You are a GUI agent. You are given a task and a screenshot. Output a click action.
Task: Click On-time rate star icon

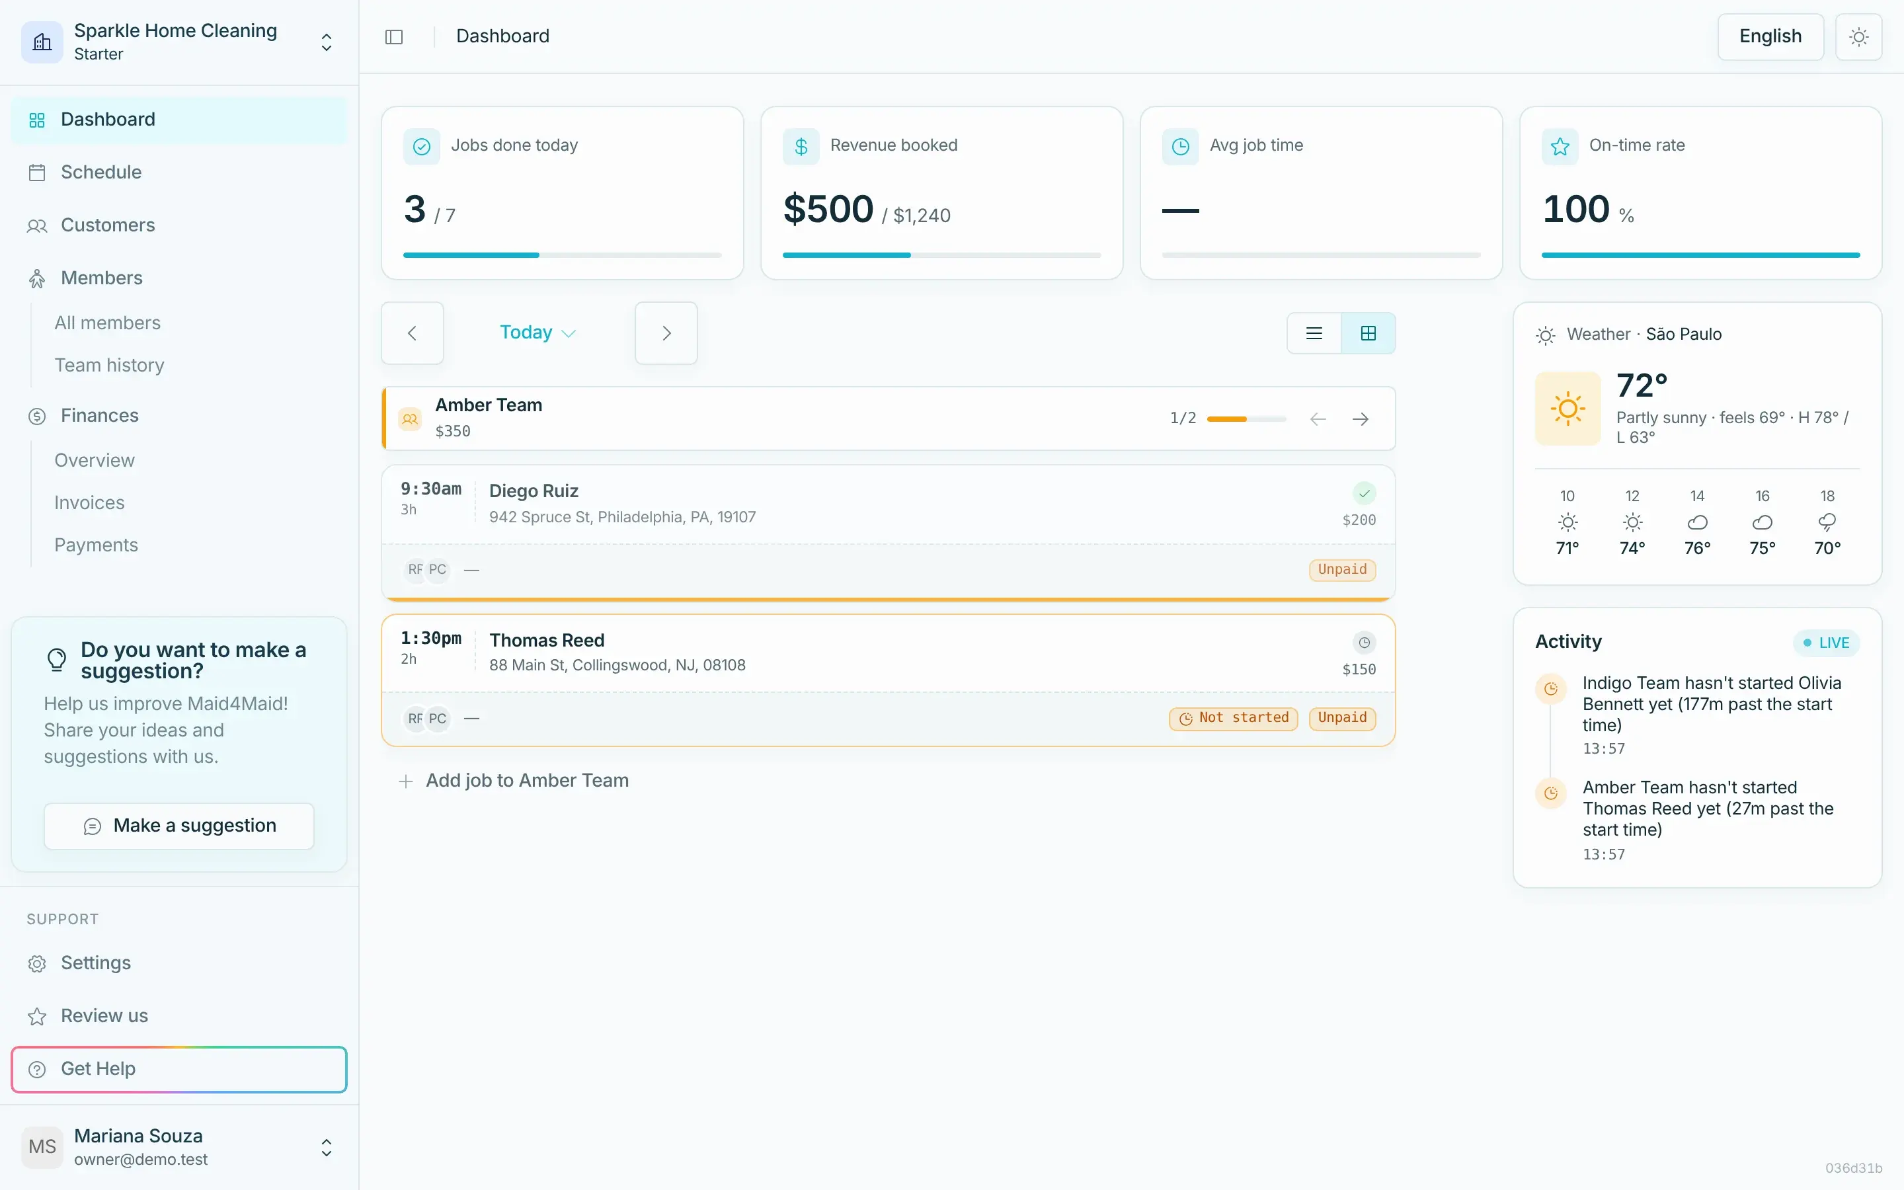(x=1560, y=146)
